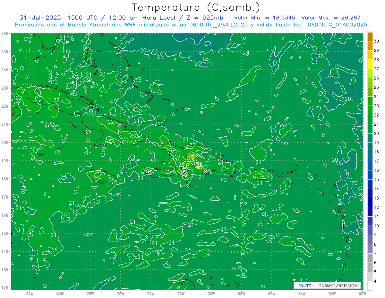
Task: Click the '13' label on the color scale
Action: pos(377,198)
